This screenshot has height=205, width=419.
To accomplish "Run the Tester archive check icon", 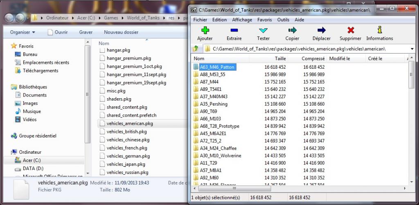I will pyautogui.click(x=263, y=30).
